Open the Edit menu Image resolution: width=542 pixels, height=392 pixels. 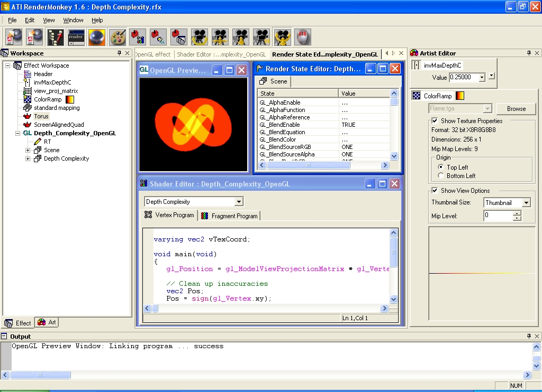click(30, 20)
